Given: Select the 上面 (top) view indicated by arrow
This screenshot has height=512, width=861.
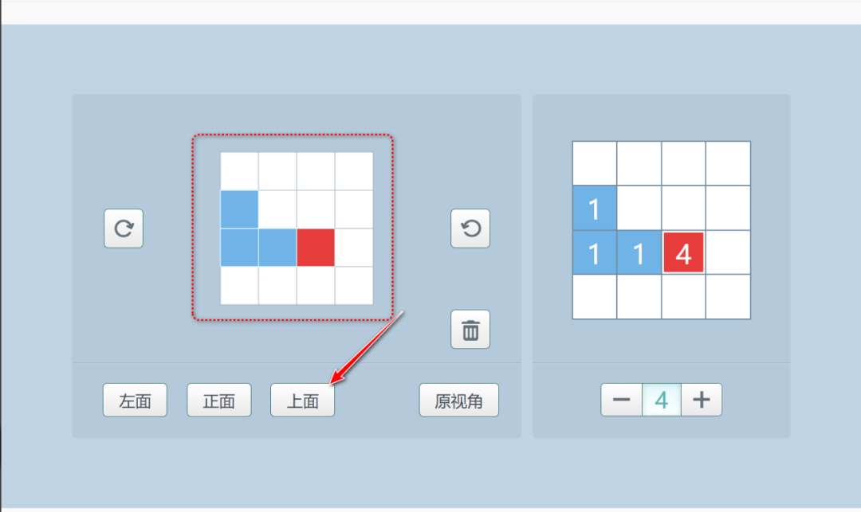Looking at the screenshot, I should (x=302, y=400).
